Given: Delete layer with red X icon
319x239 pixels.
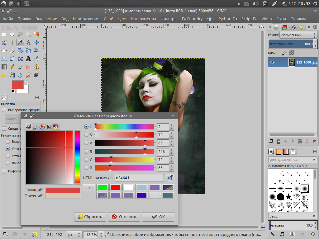Looking at the screenshot, I should pyautogui.click(x=314, y=141).
